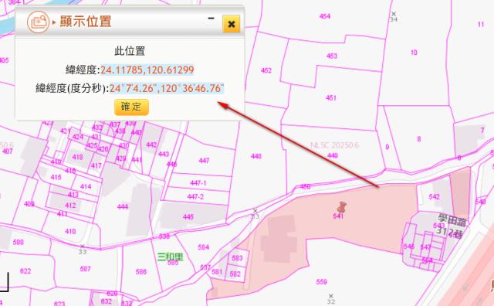Select parcel 453 label
This screenshot has height=306, width=494.
pyautogui.click(x=332, y=56)
